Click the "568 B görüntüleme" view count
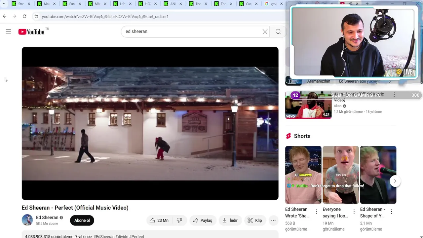Viewport: 423px width, 238px height. 296,226
